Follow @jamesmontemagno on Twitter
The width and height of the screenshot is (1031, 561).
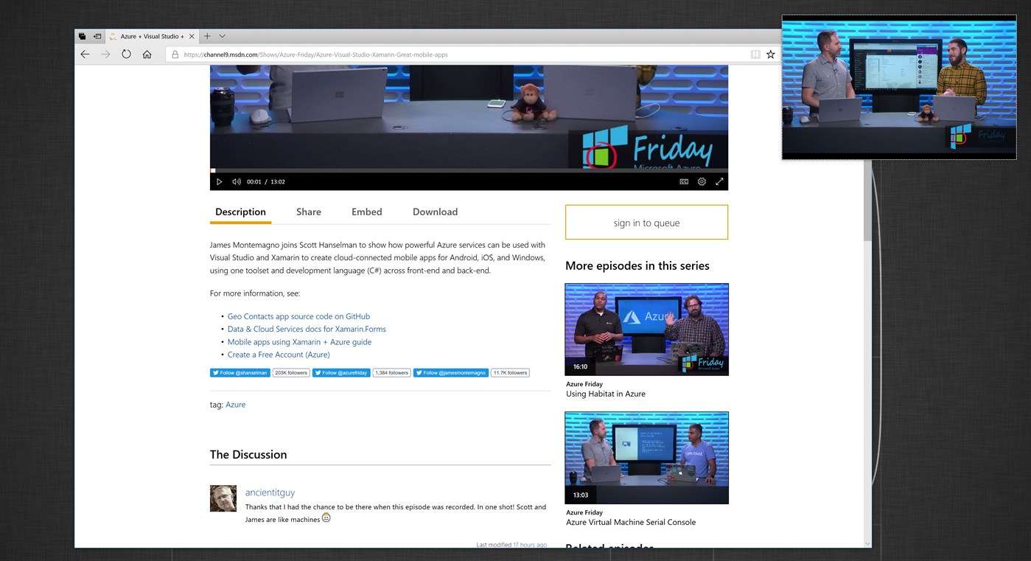[x=450, y=373]
